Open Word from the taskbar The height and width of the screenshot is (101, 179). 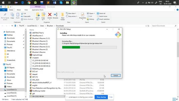(55, 3)
